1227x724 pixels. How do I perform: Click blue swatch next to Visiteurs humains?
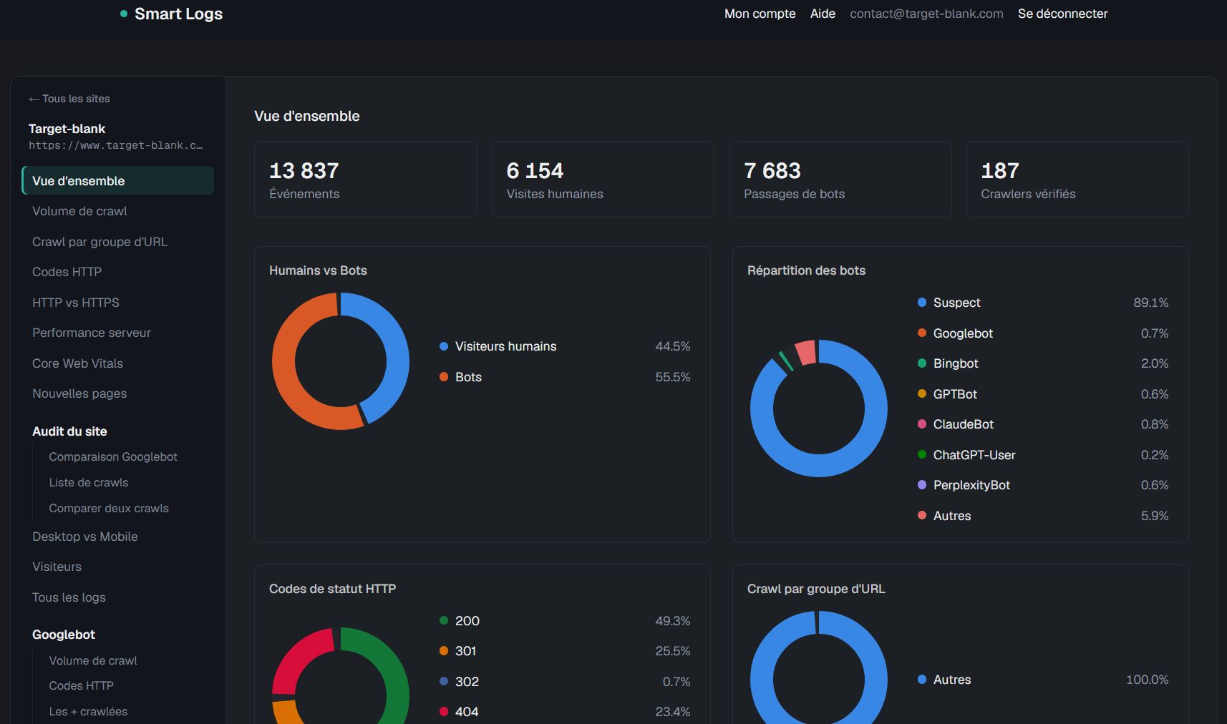pyautogui.click(x=444, y=346)
